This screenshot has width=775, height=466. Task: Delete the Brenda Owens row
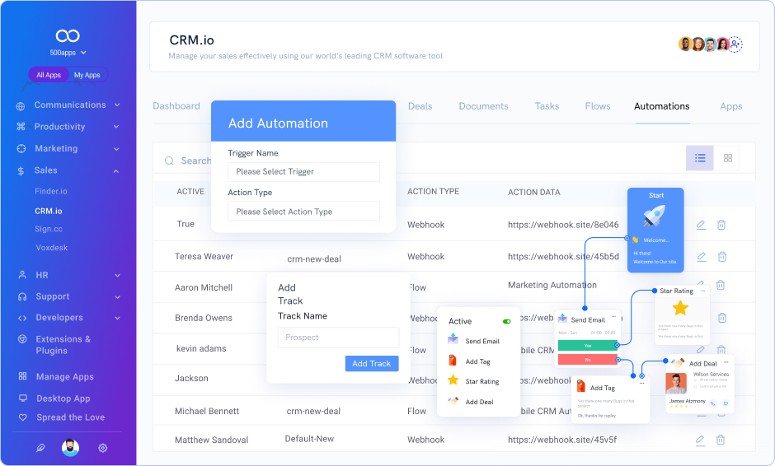722,318
